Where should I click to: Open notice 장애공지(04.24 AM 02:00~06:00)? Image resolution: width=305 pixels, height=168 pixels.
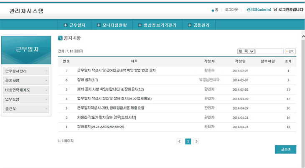click(x=101, y=127)
